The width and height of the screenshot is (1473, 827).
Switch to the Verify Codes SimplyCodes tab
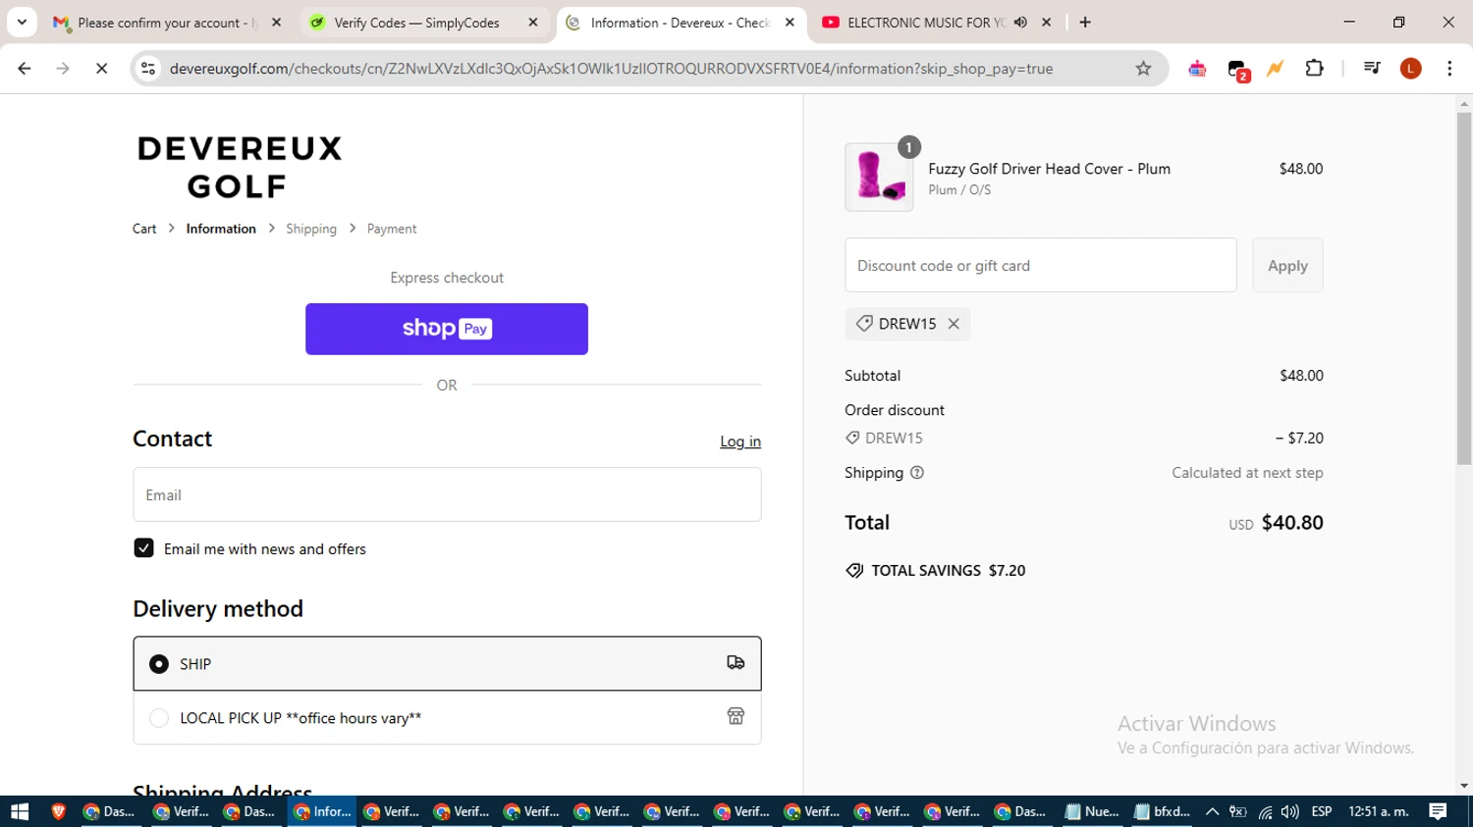424,23
